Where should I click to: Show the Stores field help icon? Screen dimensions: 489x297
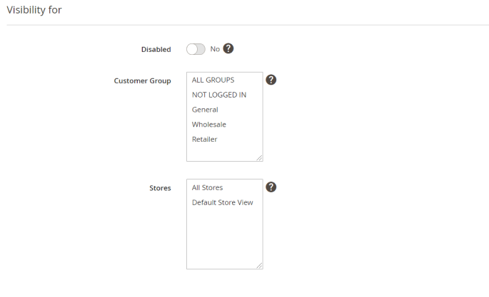(x=271, y=187)
